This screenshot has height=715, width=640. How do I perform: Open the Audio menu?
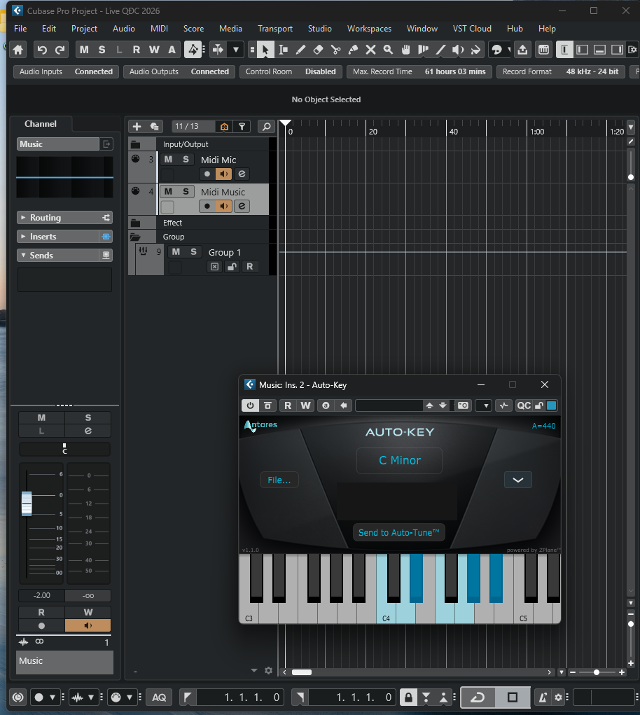[x=123, y=28]
